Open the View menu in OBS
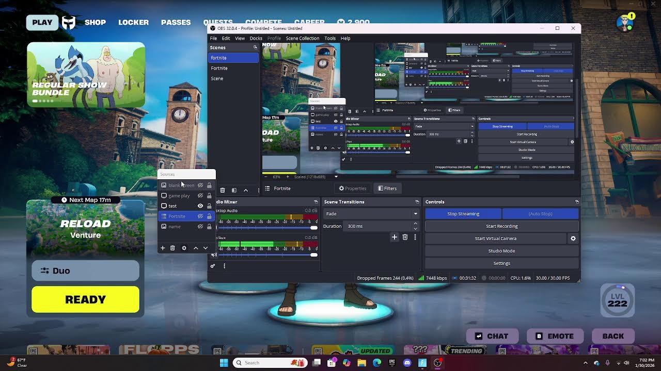This screenshot has height=371, width=661. (240, 38)
